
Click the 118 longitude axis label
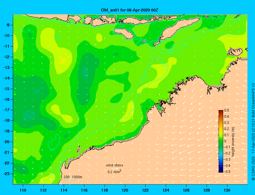pos(105,190)
